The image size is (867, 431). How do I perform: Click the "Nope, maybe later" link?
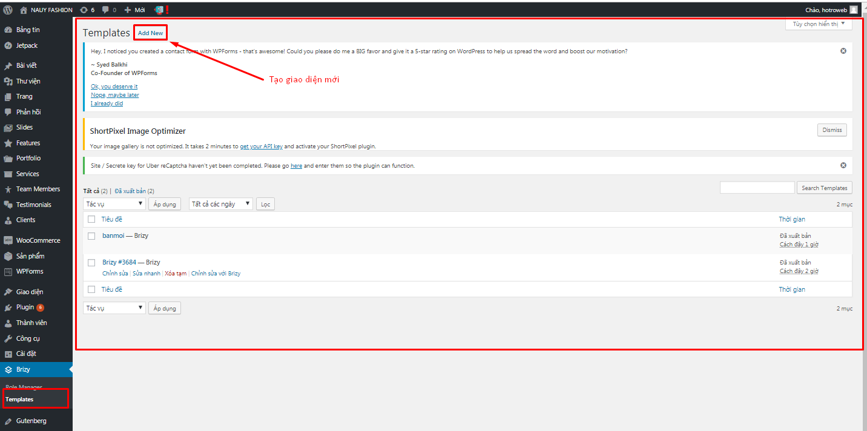coord(115,95)
